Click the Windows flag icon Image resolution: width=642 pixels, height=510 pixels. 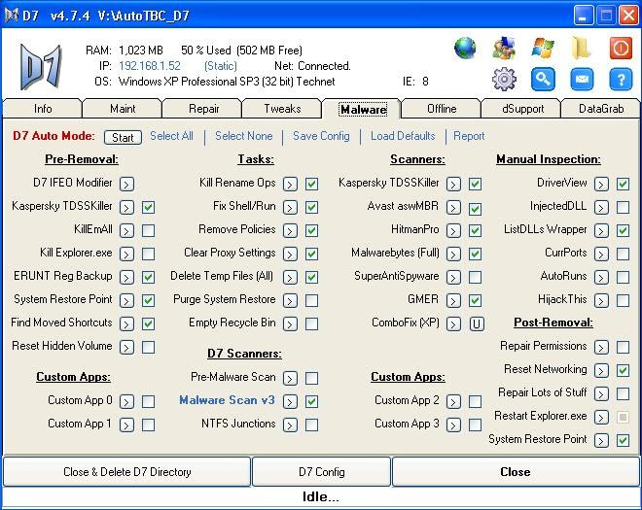(x=543, y=49)
